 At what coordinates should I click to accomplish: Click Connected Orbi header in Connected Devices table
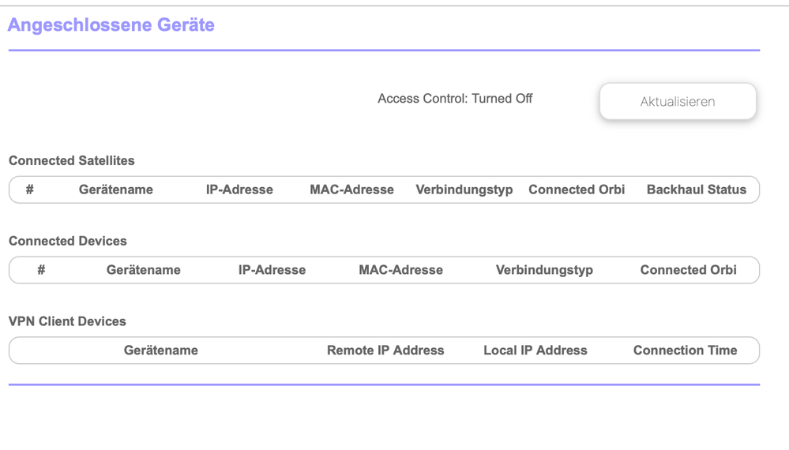click(x=688, y=270)
